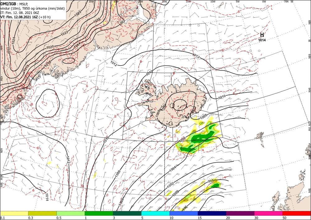
Task: Click the yellow 0.1–0.3 legend color swatch
Action: pyautogui.click(x=14, y=213)
